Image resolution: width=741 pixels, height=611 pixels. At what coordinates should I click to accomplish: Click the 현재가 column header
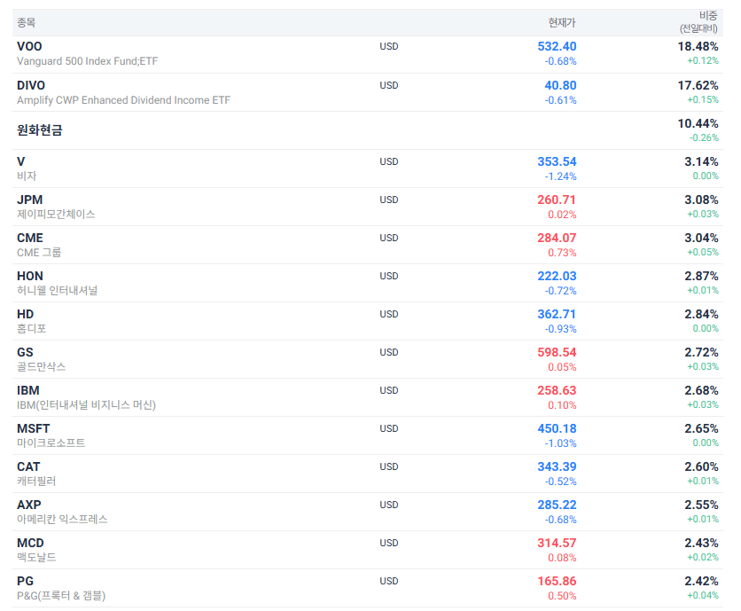point(562,22)
